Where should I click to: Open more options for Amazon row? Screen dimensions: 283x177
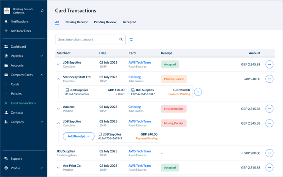coord(269,109)
